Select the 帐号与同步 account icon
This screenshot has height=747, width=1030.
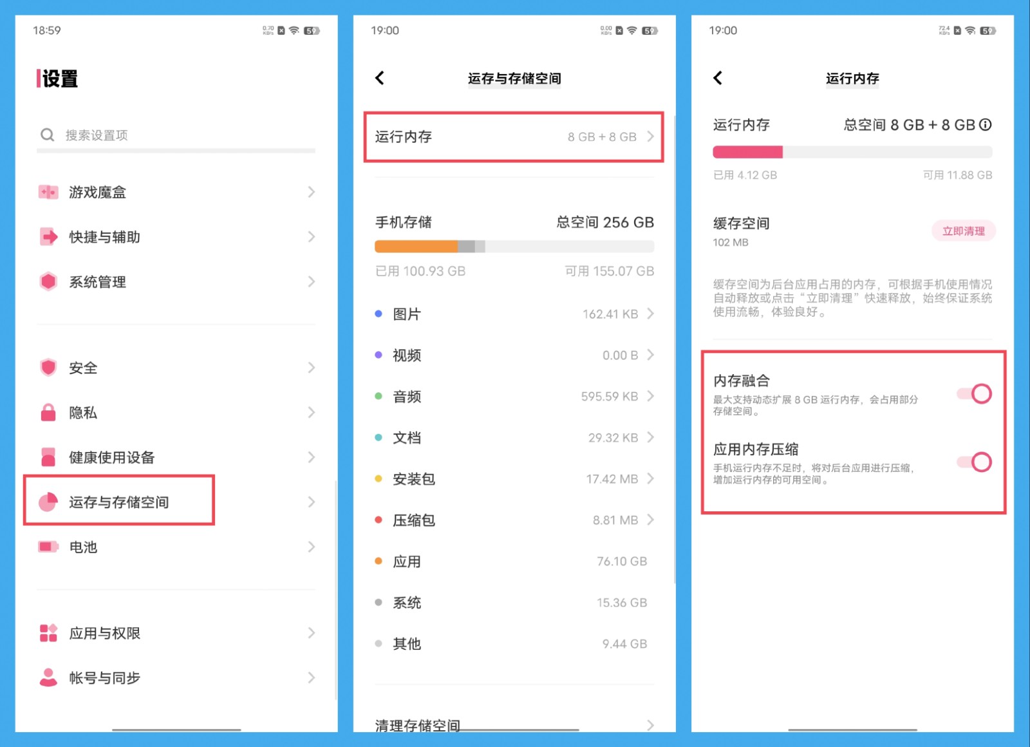pyautogui.click(x=49, y=677)
